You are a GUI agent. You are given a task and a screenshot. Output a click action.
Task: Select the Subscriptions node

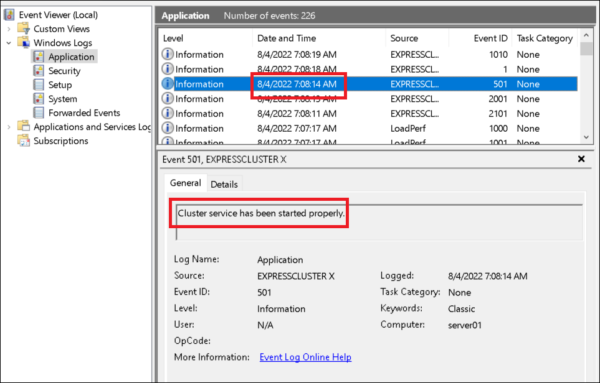pos(65,141)
